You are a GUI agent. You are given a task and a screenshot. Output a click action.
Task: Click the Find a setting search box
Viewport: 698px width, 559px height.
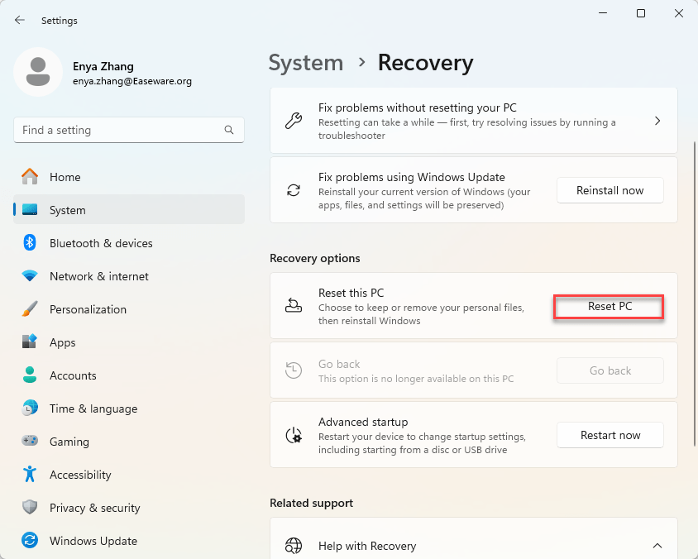(120, 130)
